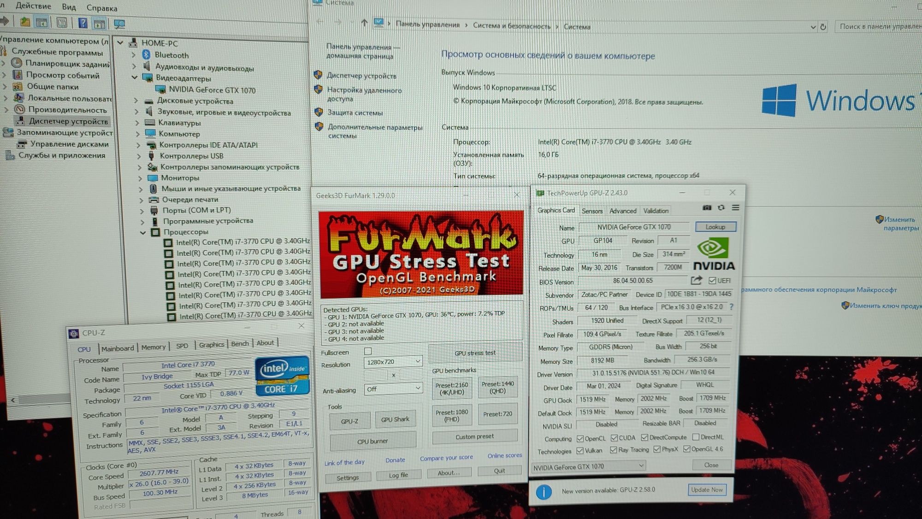Image resolution: width=922 pixels, height=519 pixels.
Task: Toggle the Vulkan checkbox
Action: click(x=580, y=450)
